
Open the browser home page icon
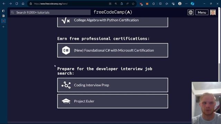click(x=23, y=4)
